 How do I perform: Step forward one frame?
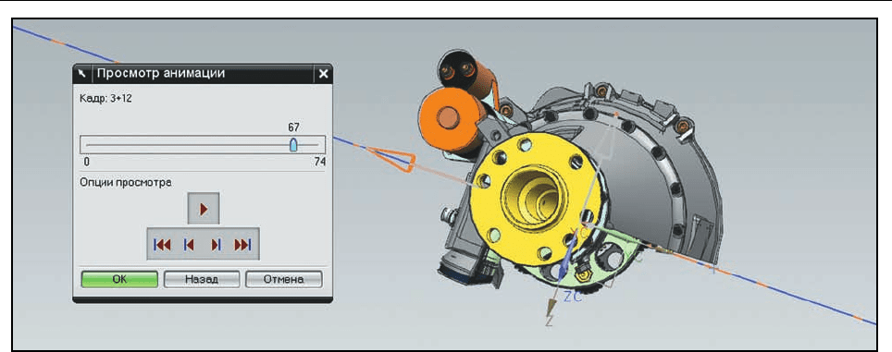click(217, 245)
